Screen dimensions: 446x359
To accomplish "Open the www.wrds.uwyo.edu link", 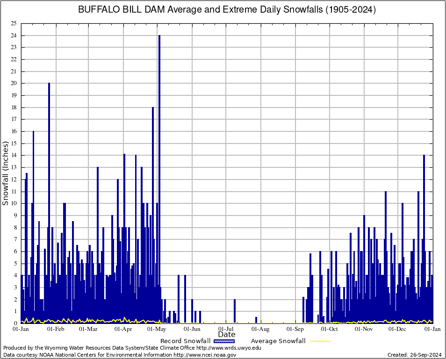I will pyautogui.click(x=229, y=348).
